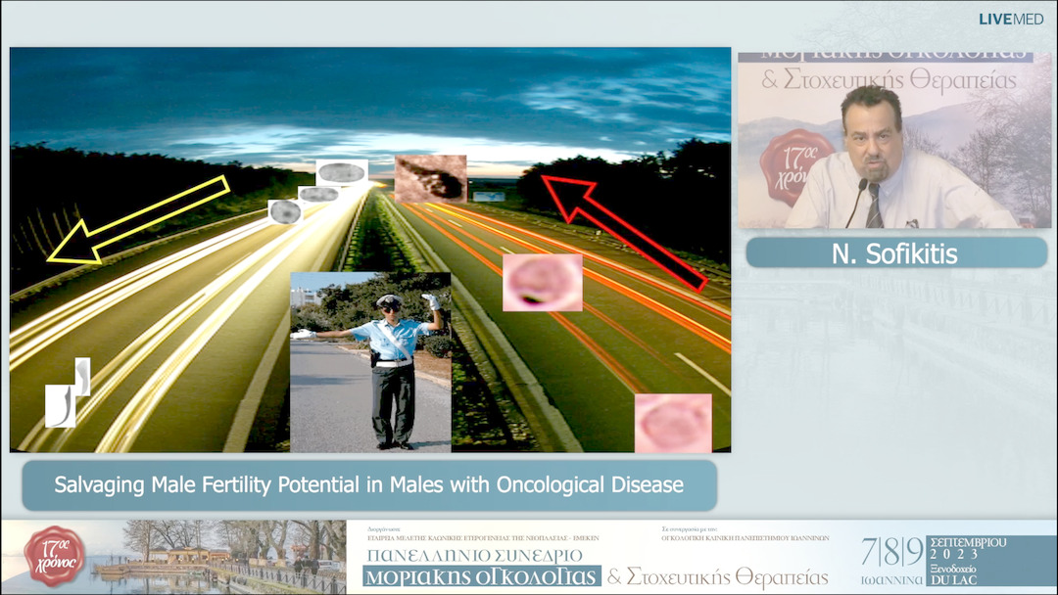Click the speaker webcam video thumbnail
1058x595 pixels.
pyautogui.click(x=894, y=140)
